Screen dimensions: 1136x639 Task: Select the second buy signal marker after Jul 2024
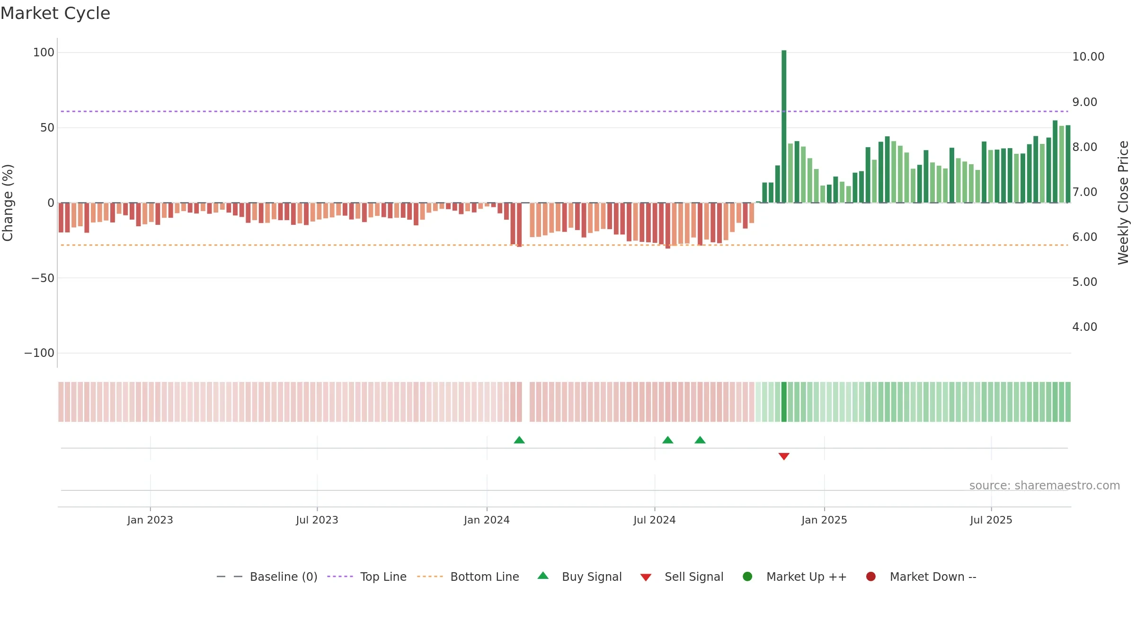pos(700,440)
